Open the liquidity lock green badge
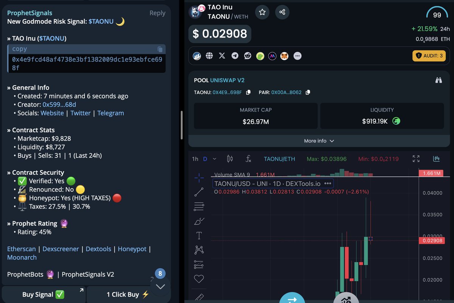The height and width of the screenshot is (303, 454). (396, 122)
